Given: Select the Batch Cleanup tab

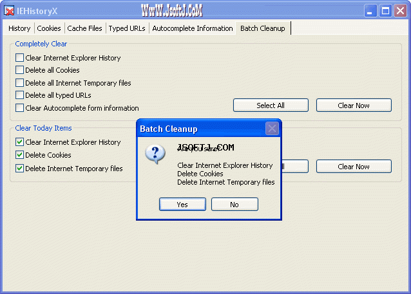Looking at the screenshot, I should coord(263,28).
